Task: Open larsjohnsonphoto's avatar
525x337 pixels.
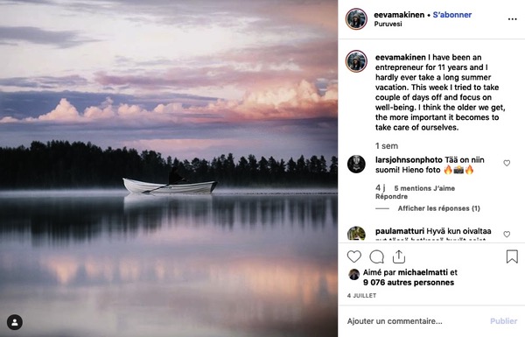Action: click(x=356, y=165)
